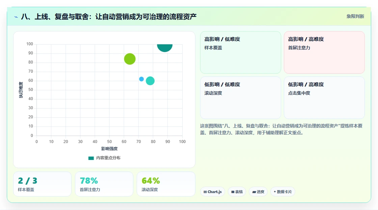Viewport: 378px width, 210px height.
Task: Select the small blue bubble
Action: click(x=141, y=79)
